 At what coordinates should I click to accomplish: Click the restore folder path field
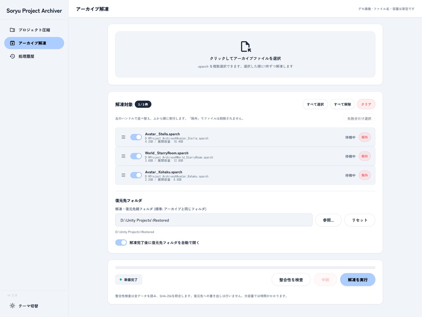pos(214,220)
